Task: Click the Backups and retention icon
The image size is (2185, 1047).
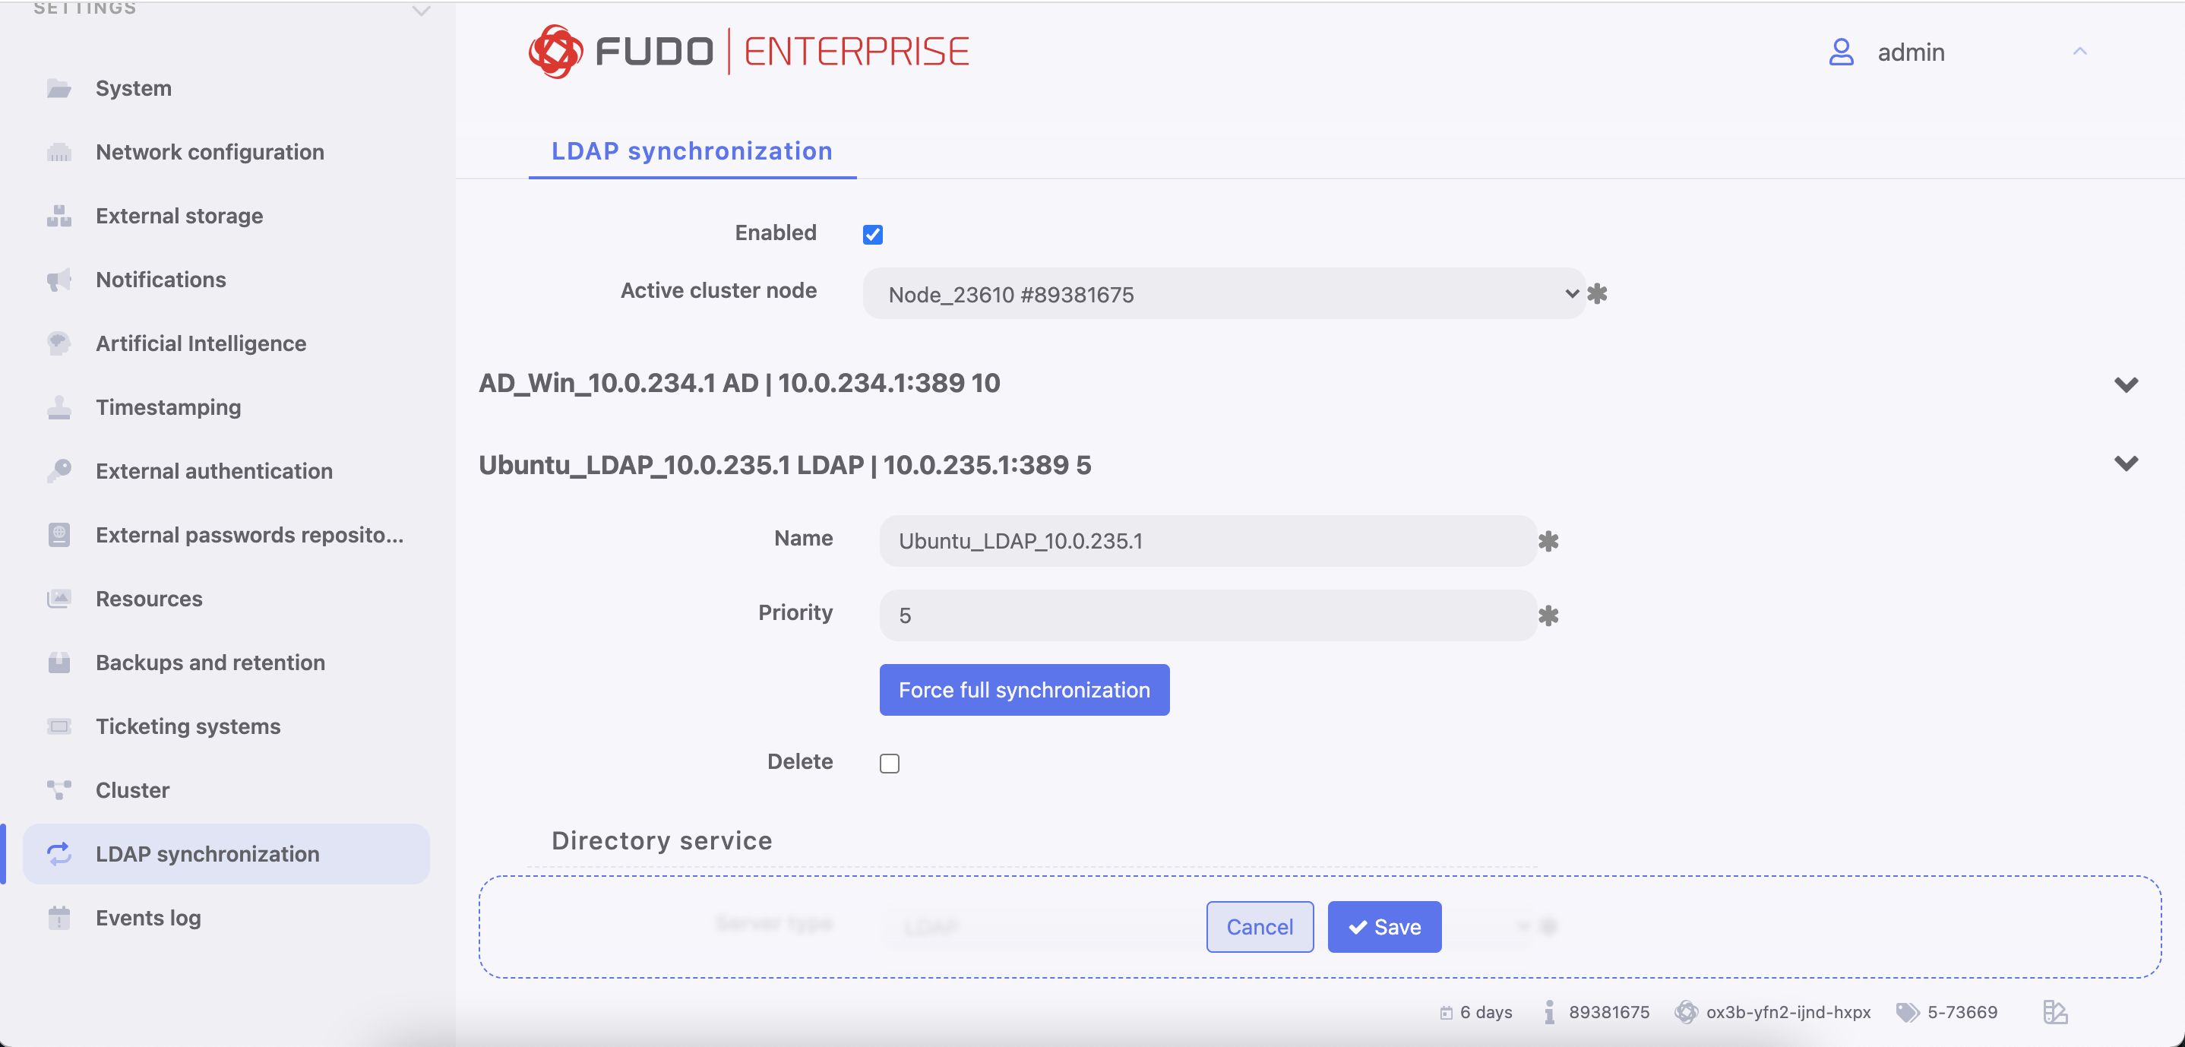Action: click(58, 662)
